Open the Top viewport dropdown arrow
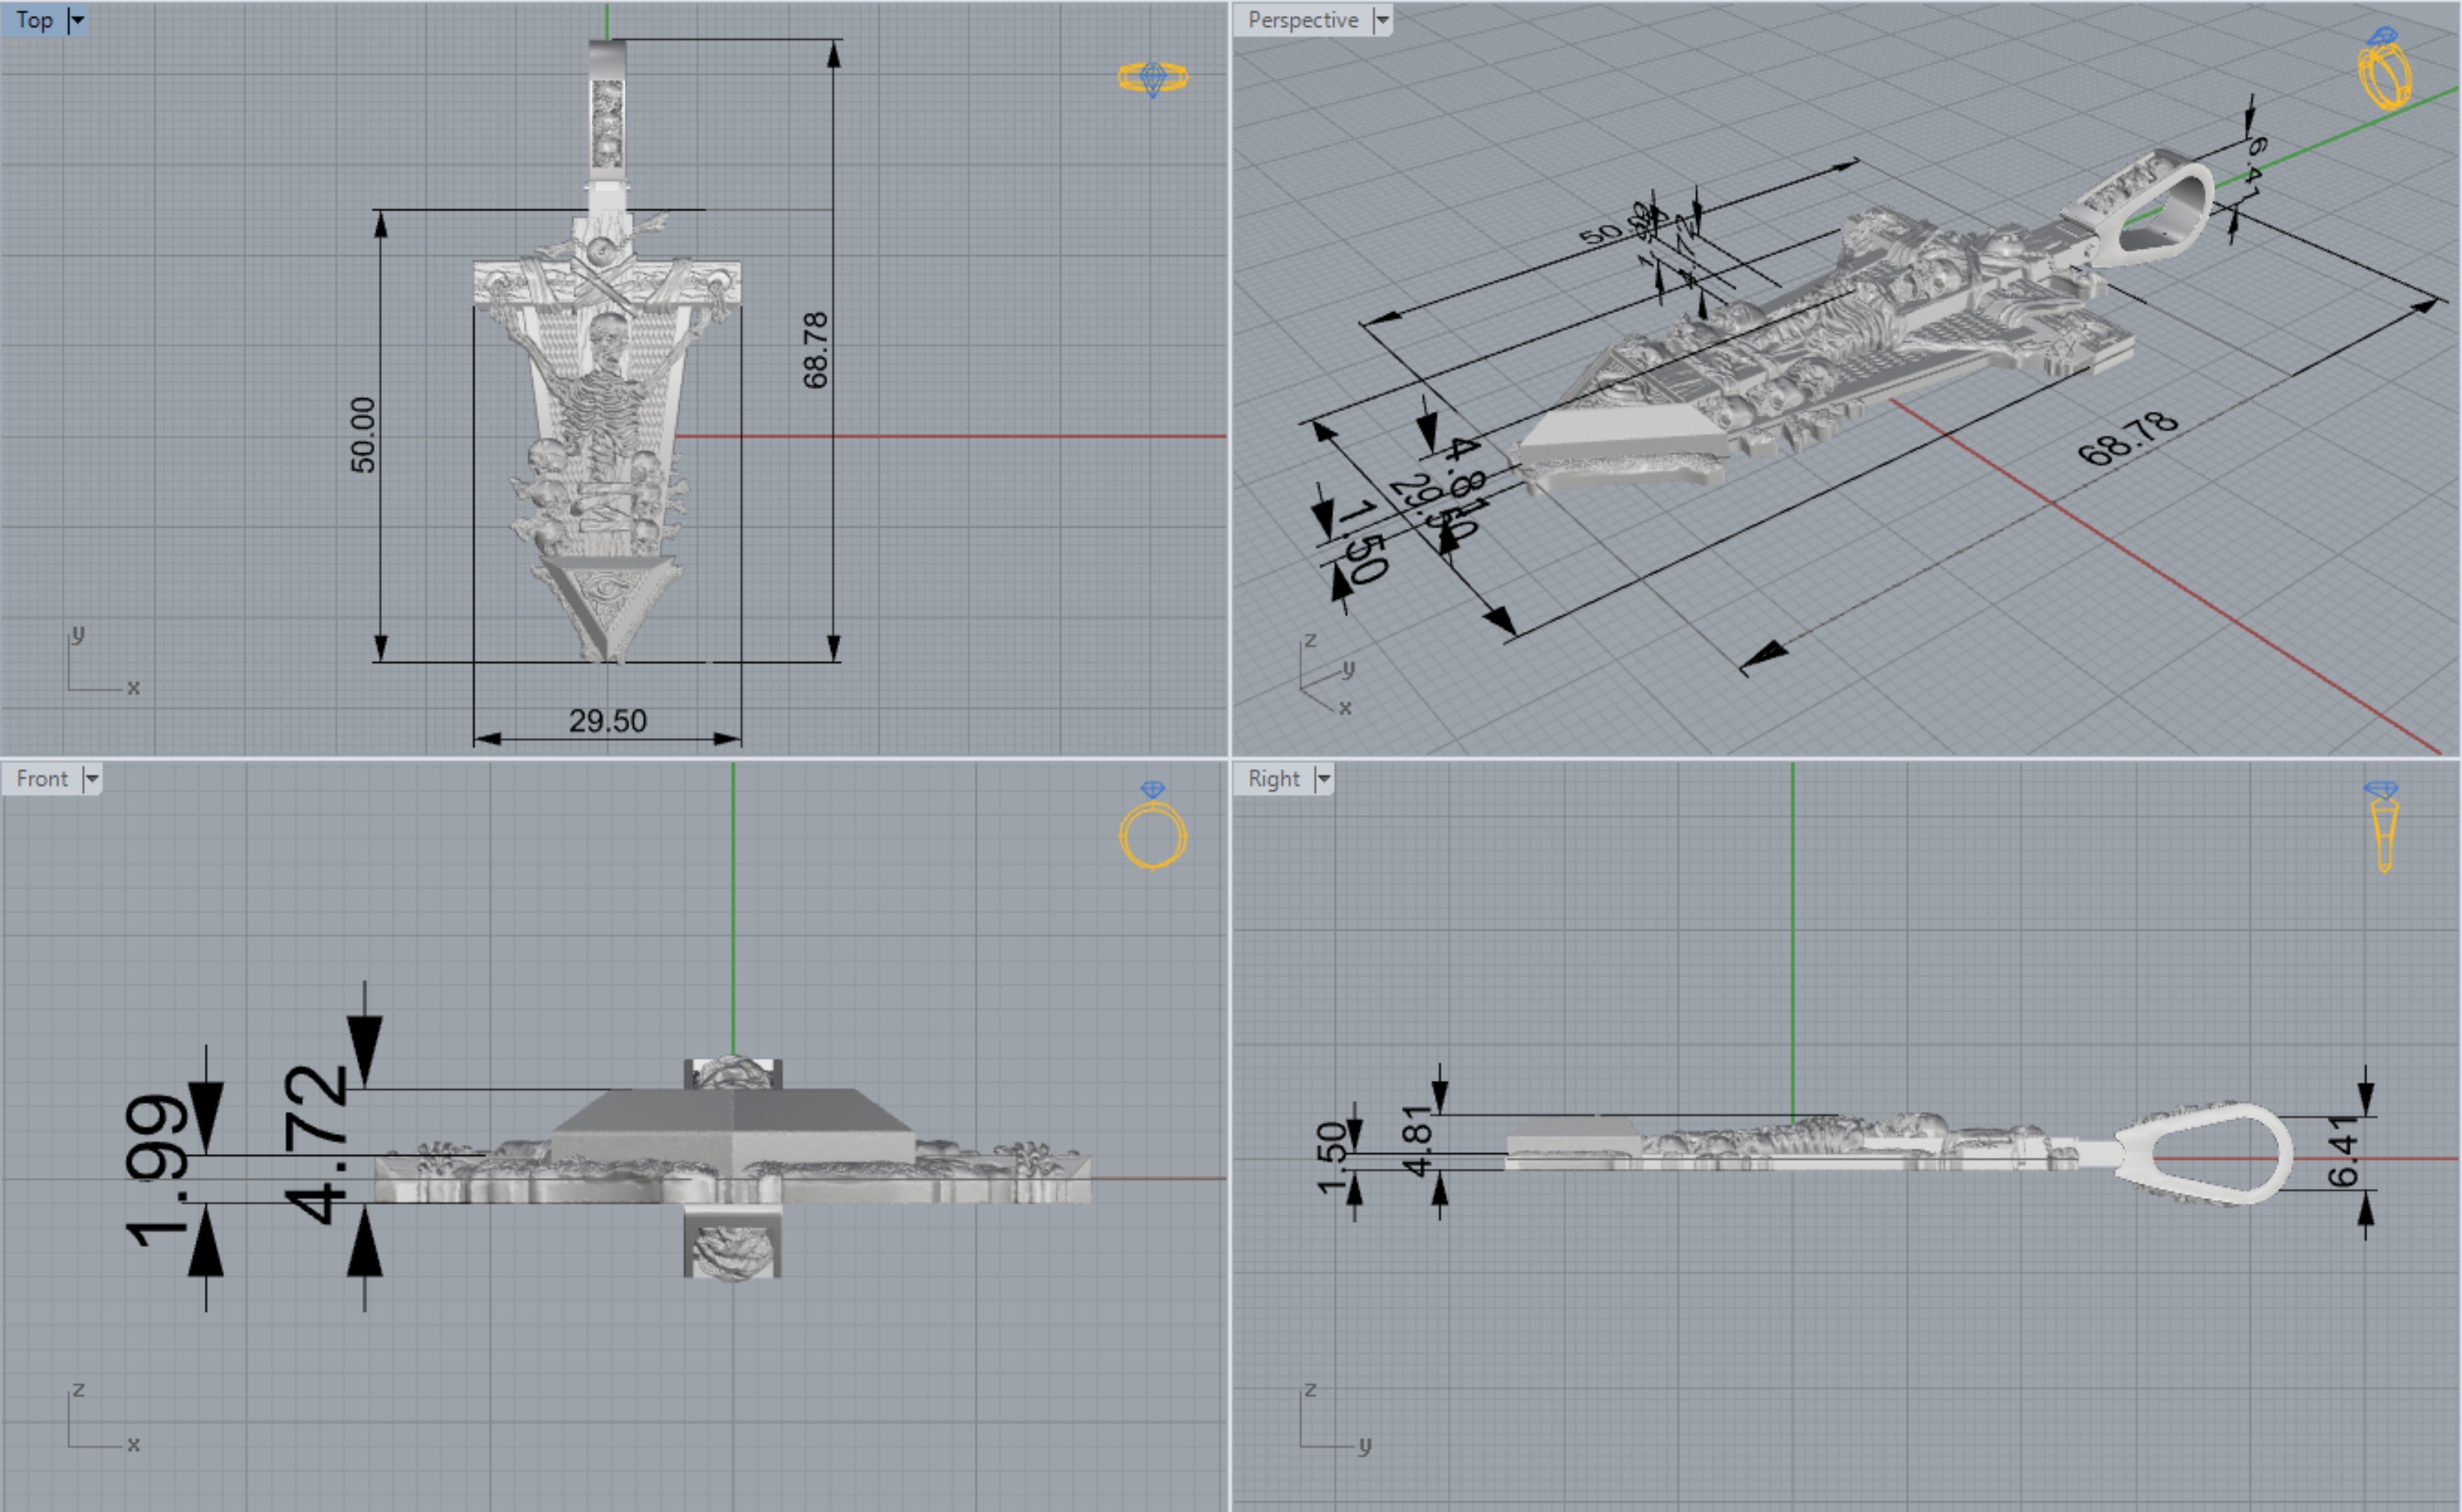 pos(77,20)
